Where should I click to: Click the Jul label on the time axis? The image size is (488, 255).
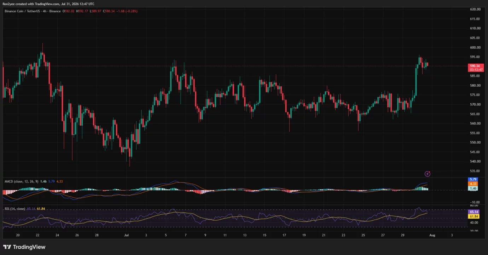point(126,235)
